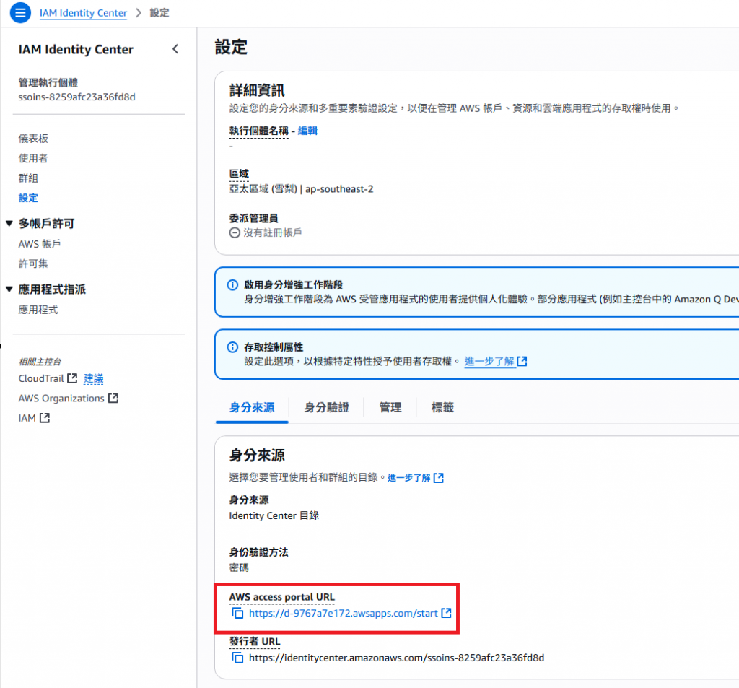Copy the AWS access portal URL

click(237, 613)
